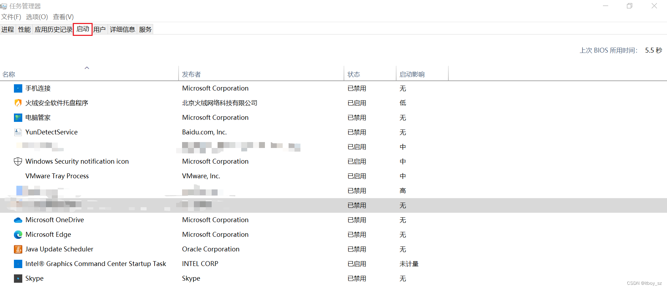Click the Skype startup entry icon
The height and width of the screenshot is (289, 667).
tap(18, 279)
